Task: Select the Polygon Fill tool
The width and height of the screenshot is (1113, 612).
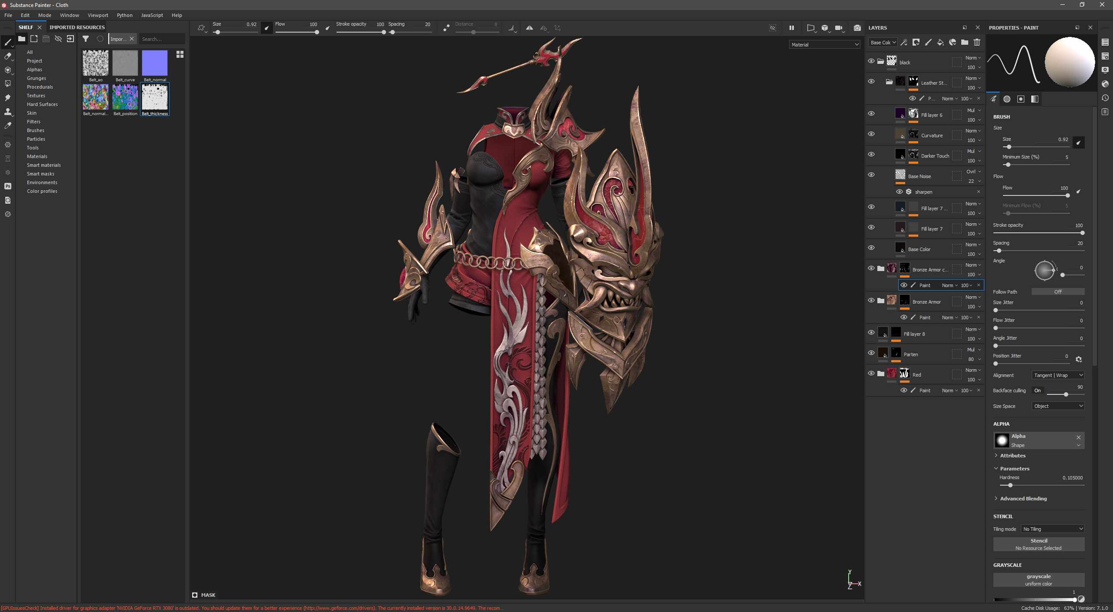Action: coord(7,84)
